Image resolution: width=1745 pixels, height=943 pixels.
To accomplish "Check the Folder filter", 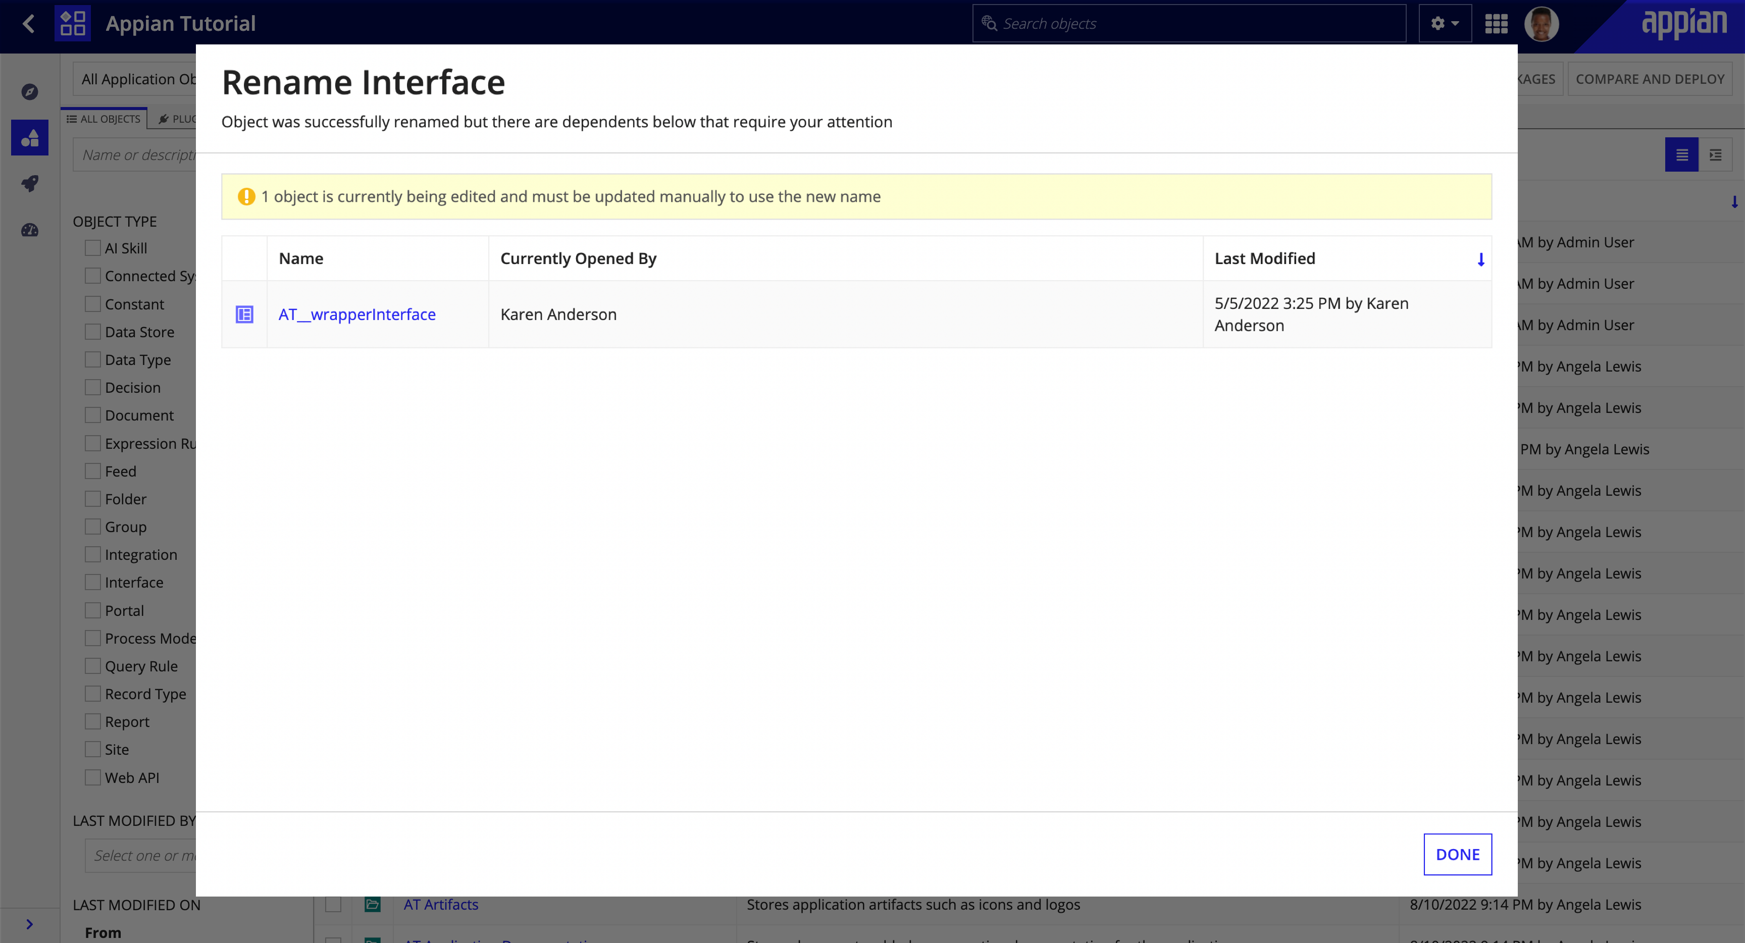I will click(x=93, y=499).
